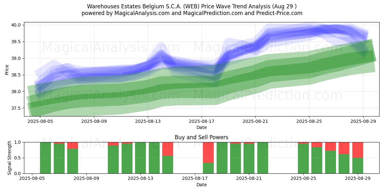Click the 'Signal Strength' y-axis label

[x=10, y=158]
